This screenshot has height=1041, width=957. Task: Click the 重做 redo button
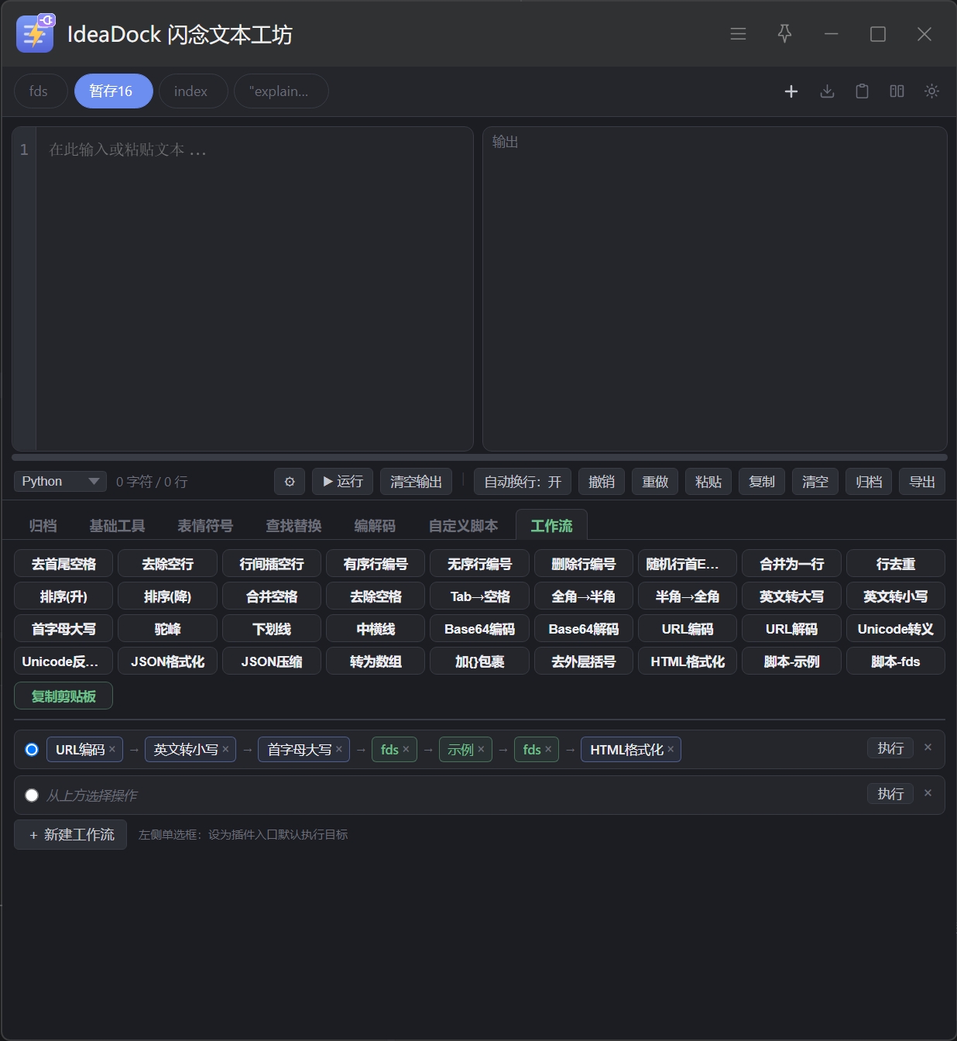tap(655, 482)
